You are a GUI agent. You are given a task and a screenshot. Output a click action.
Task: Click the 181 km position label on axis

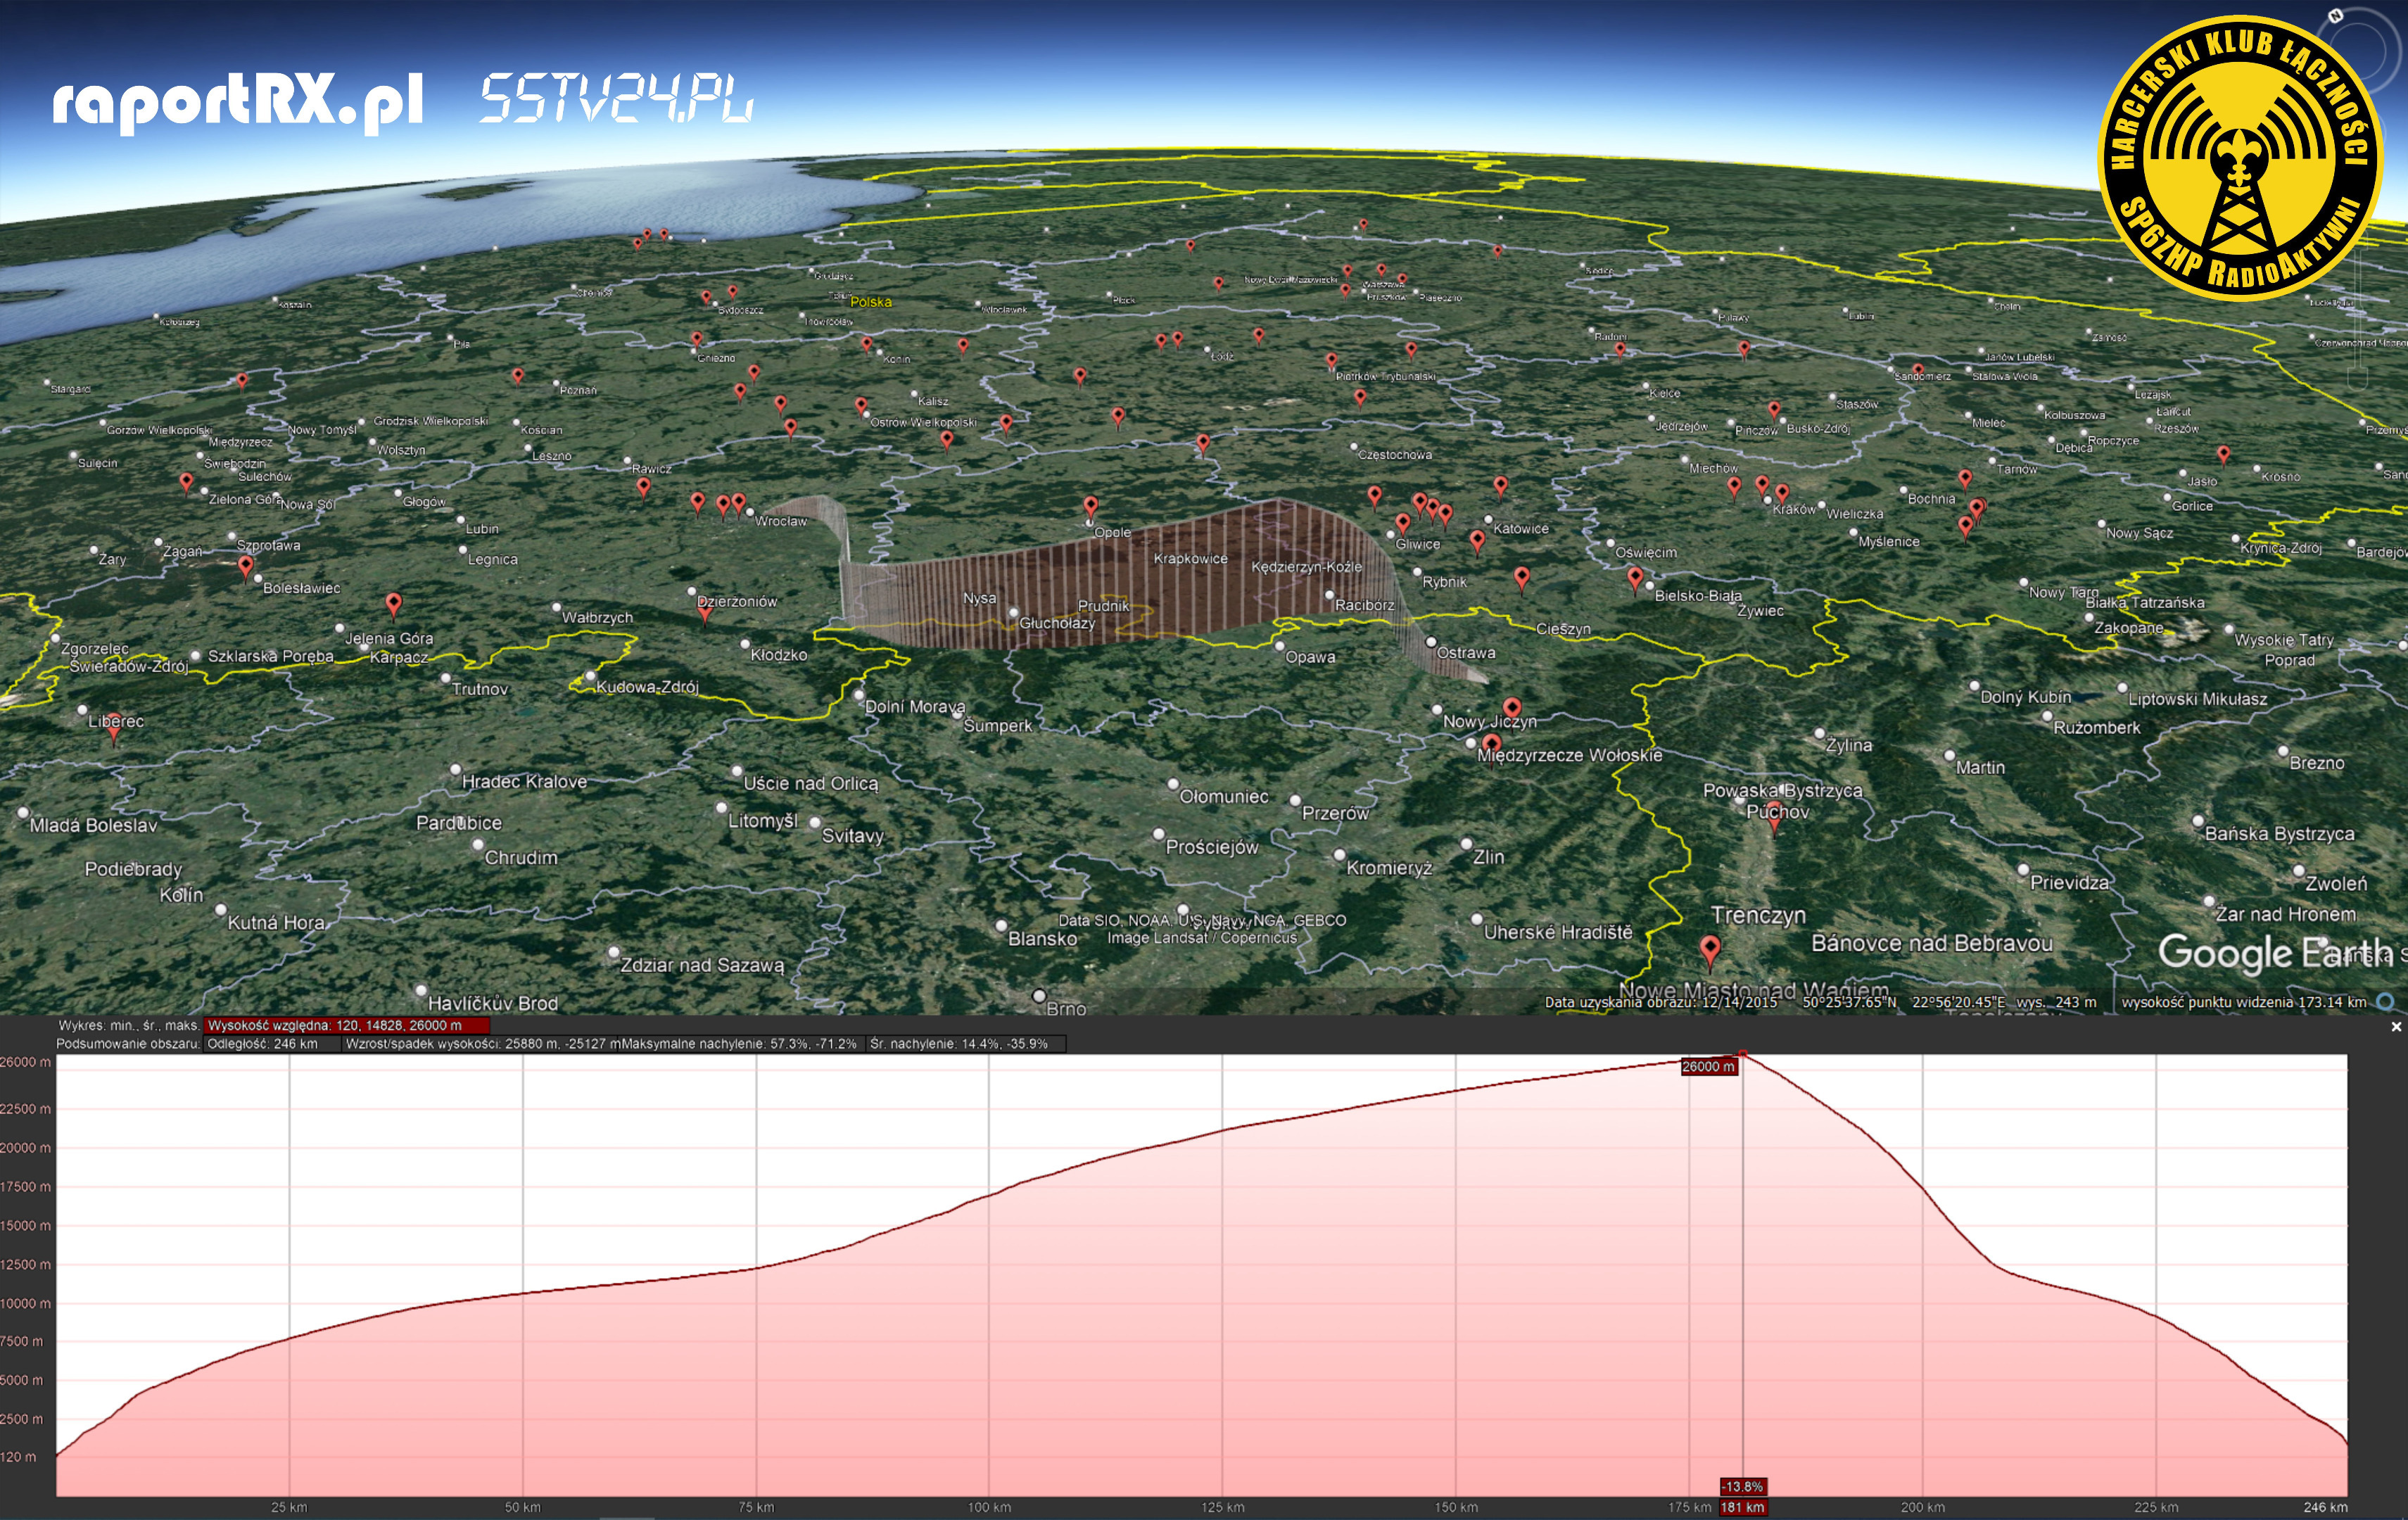click(x=1742, y=1507)
